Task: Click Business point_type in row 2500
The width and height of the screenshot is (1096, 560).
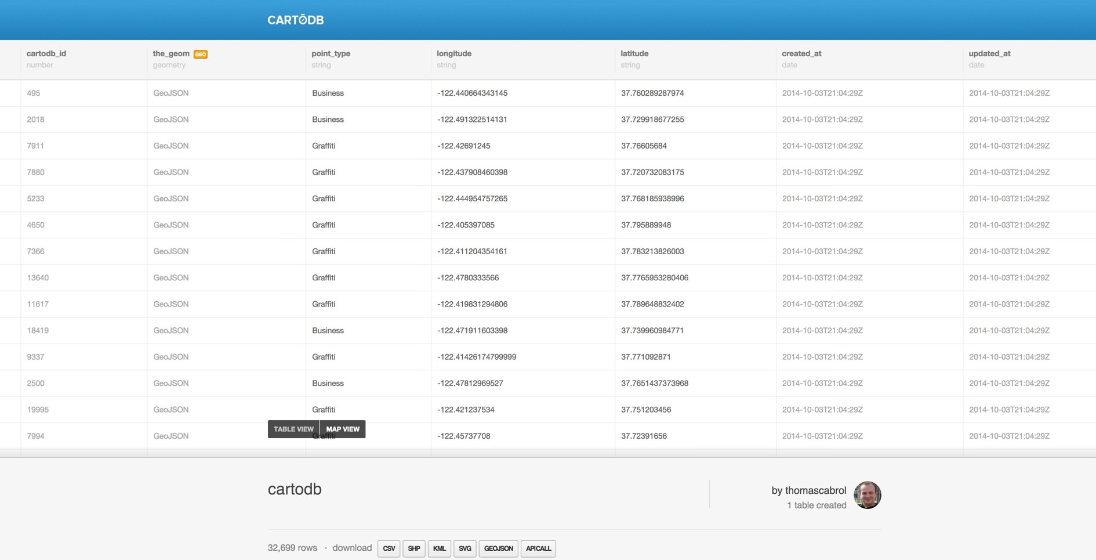Action: click(328, 384)
